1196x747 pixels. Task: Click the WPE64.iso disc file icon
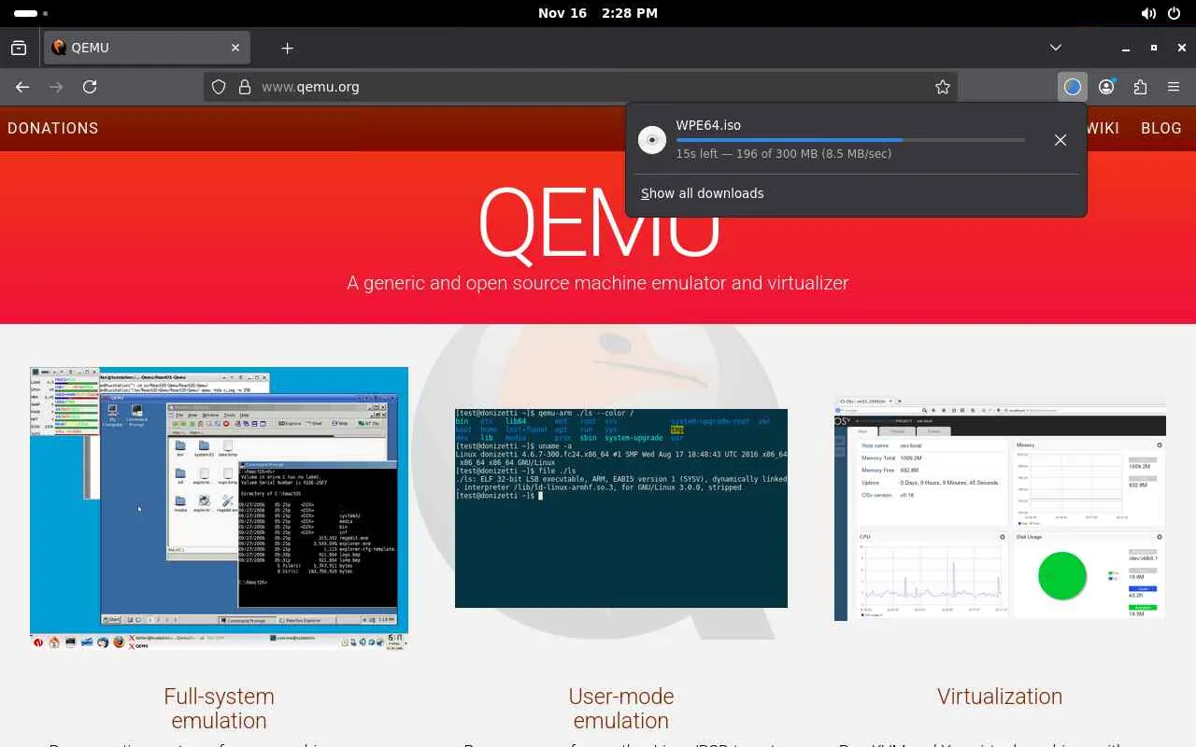coord(652,140)
